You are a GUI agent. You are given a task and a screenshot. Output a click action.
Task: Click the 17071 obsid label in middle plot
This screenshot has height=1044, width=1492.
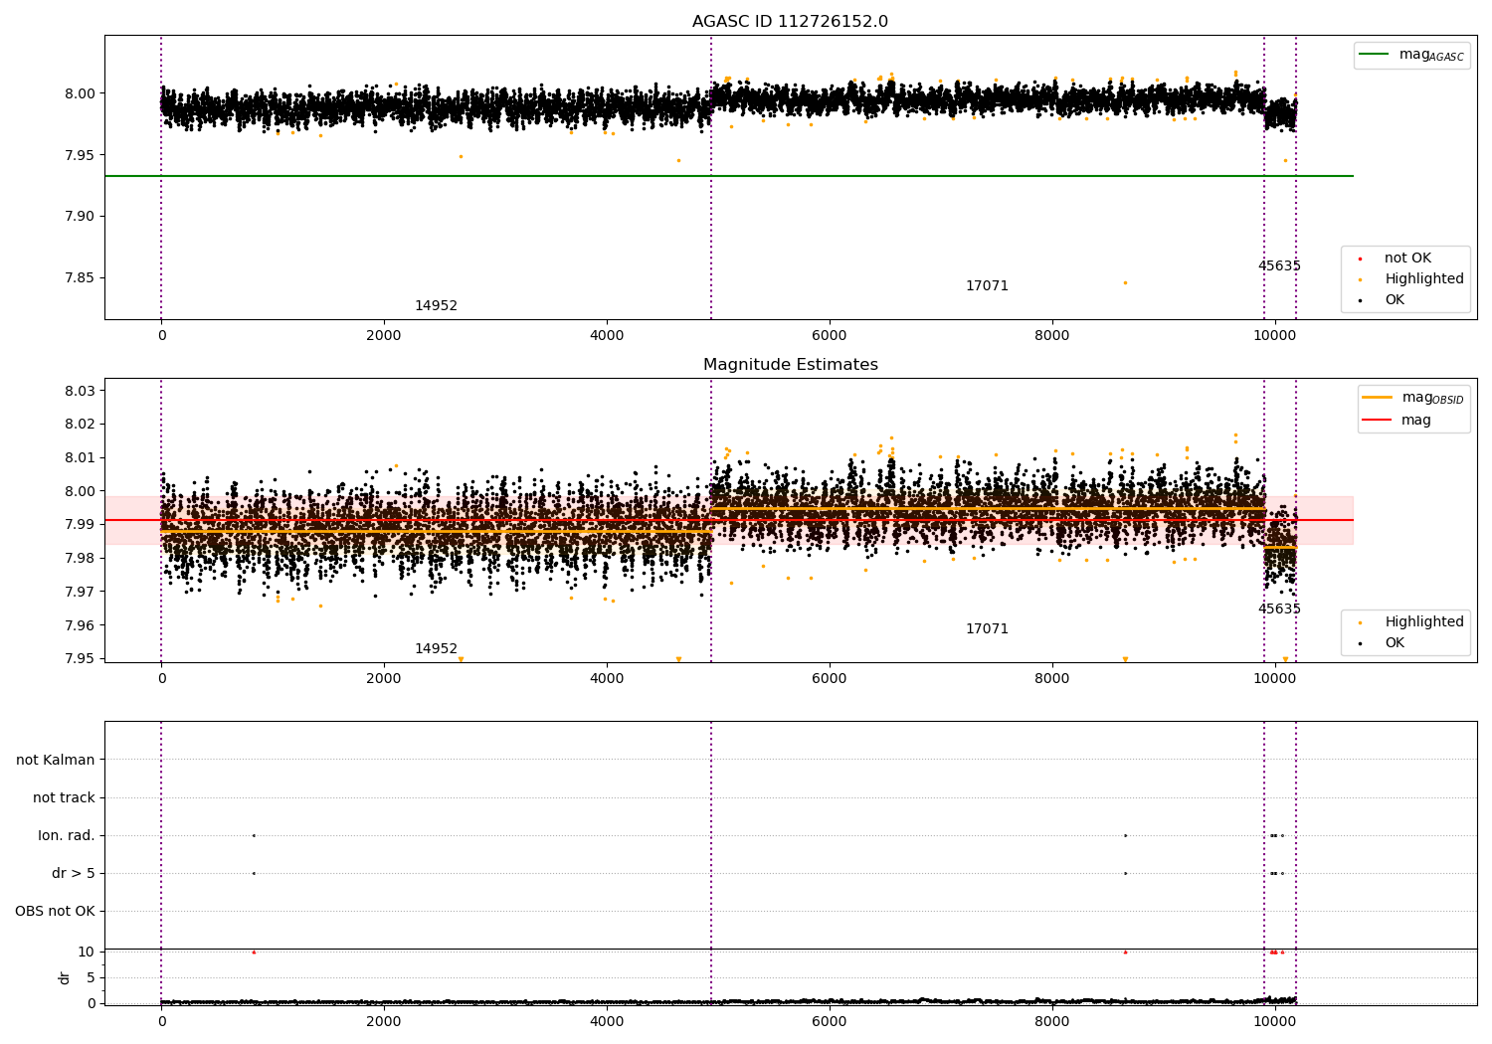[987, 628]
